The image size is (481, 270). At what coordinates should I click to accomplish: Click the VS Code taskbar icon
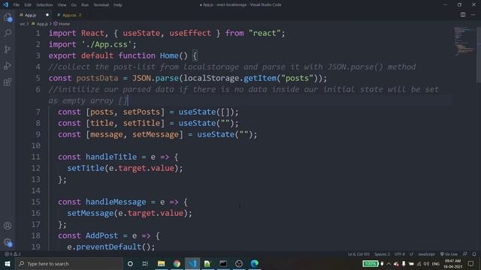click(192, 263)
